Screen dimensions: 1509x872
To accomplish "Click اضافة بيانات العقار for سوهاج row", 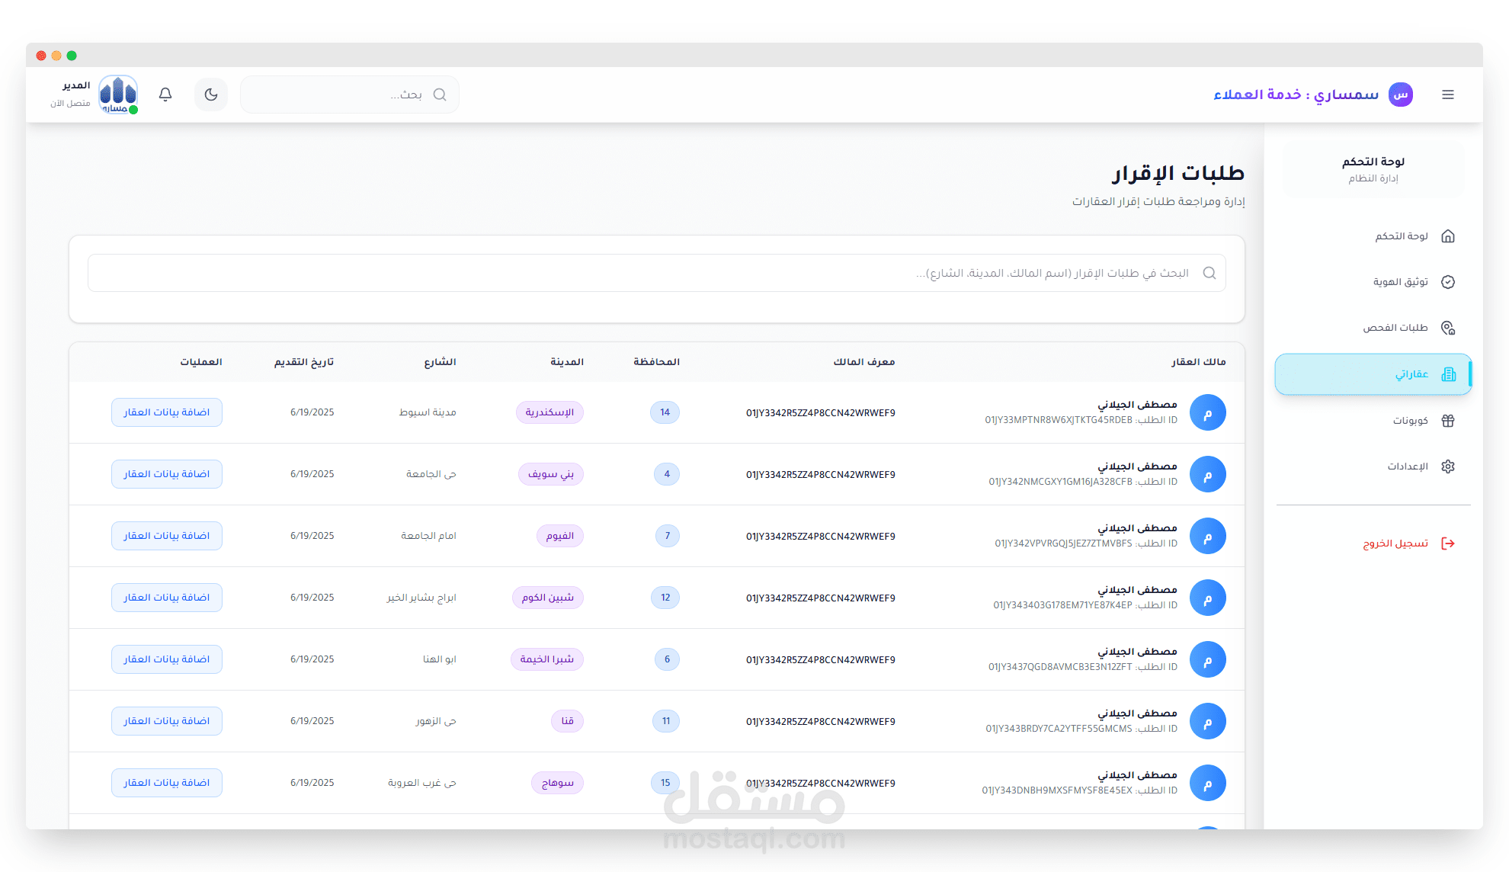I will [166, 783].
